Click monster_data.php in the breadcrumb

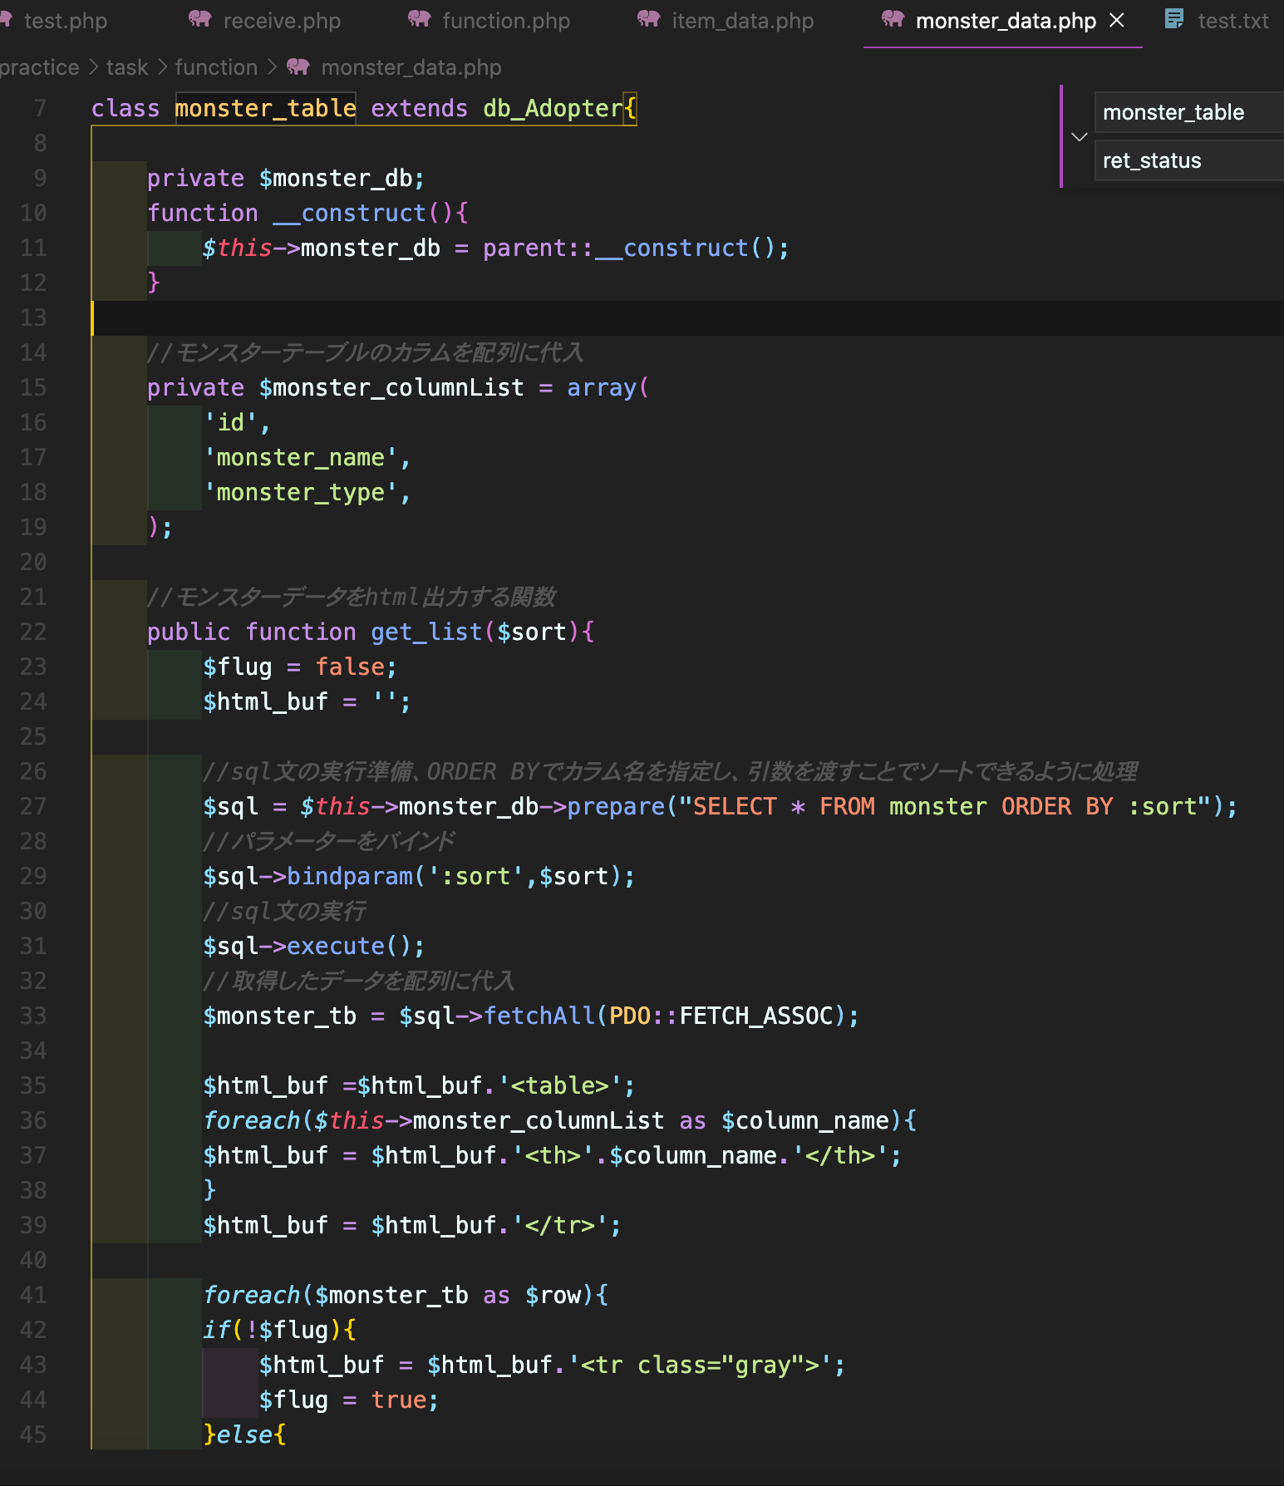pyautogui.click(x=411, y=67)
